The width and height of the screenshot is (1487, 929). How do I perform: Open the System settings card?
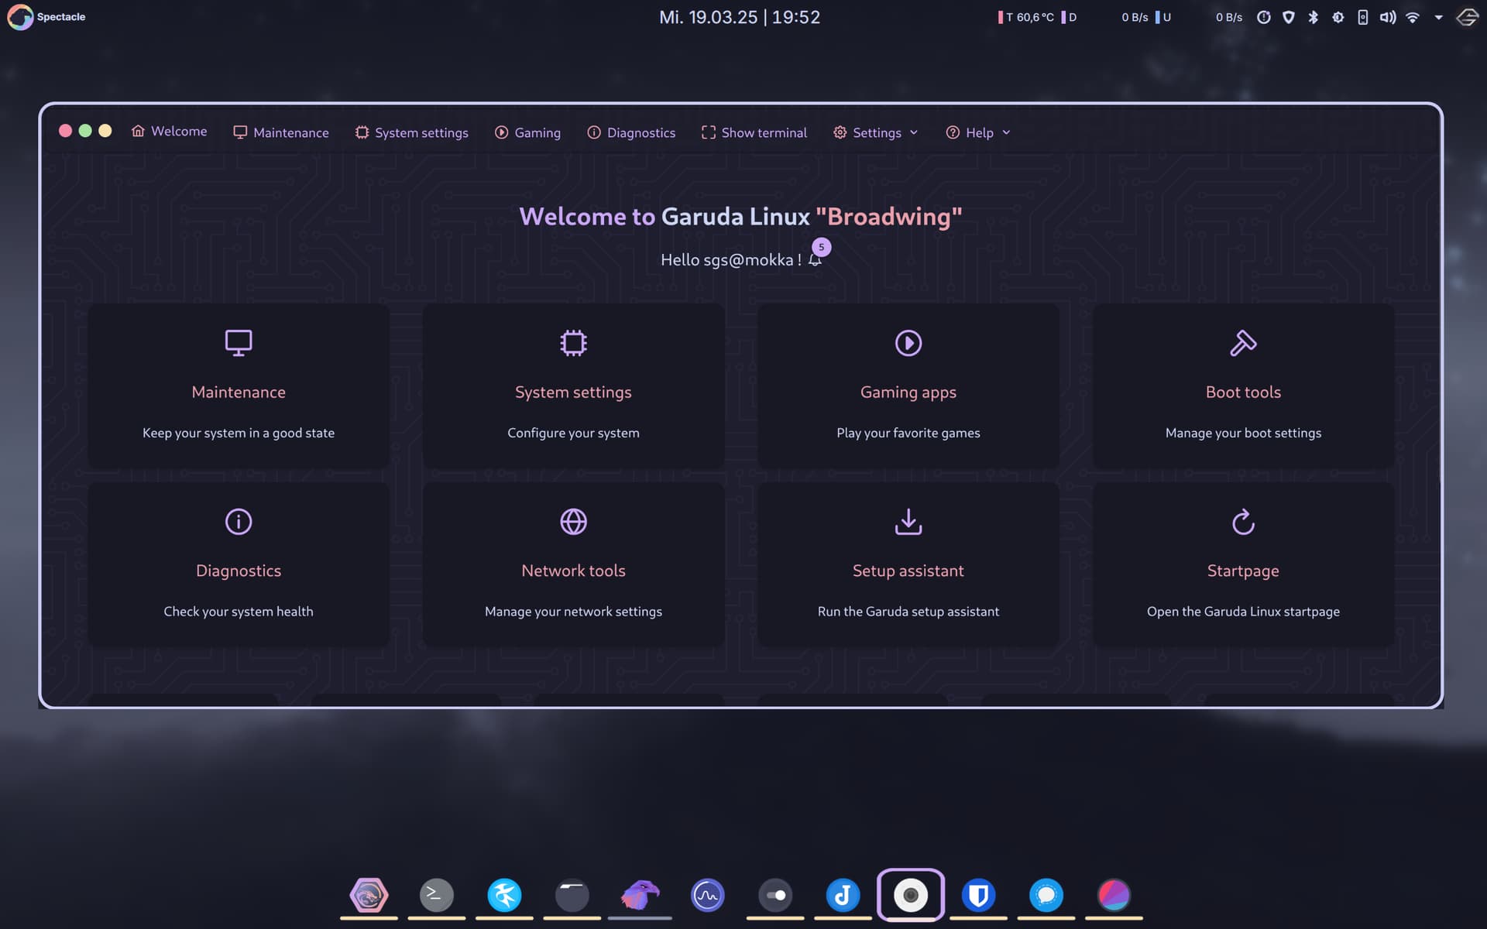[x=573, y=386]
